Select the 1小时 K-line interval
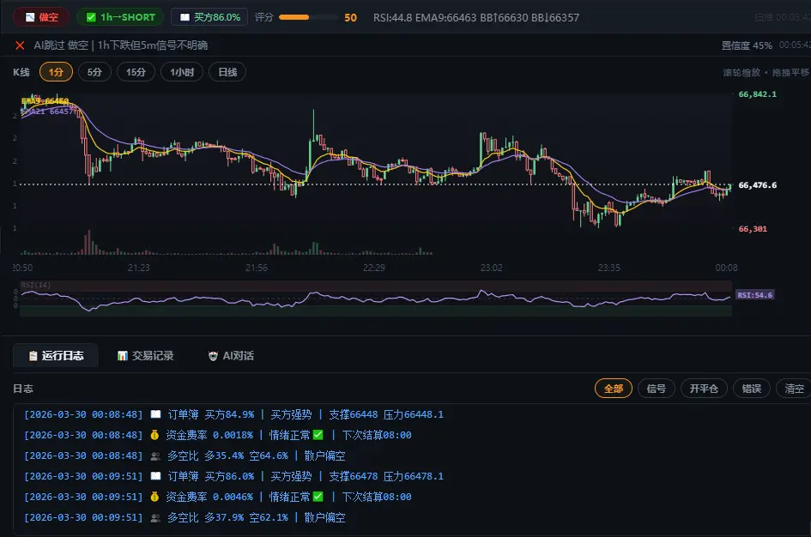811x537 pixels. (x=182, y=72)
